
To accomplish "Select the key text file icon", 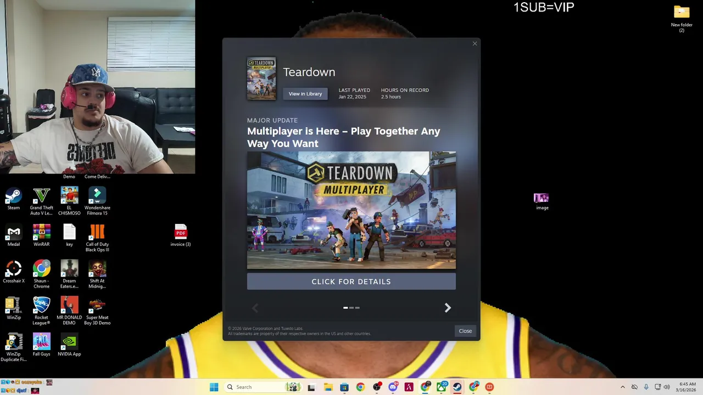I will pos(69,235).
